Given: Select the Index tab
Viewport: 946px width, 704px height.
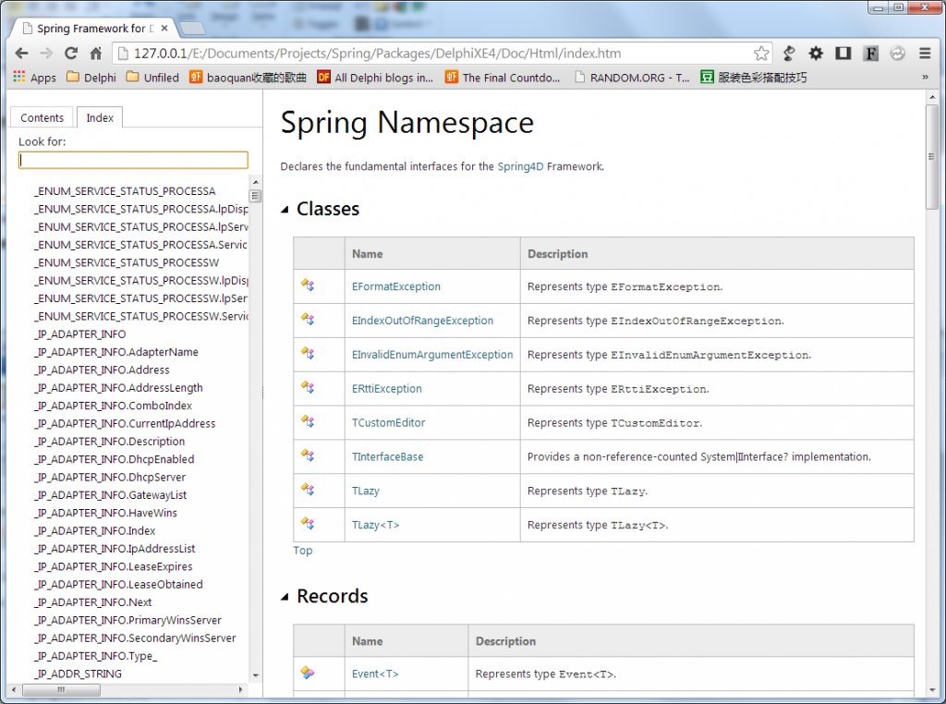Looking at the screenshot, I should [x=99, y=117].
